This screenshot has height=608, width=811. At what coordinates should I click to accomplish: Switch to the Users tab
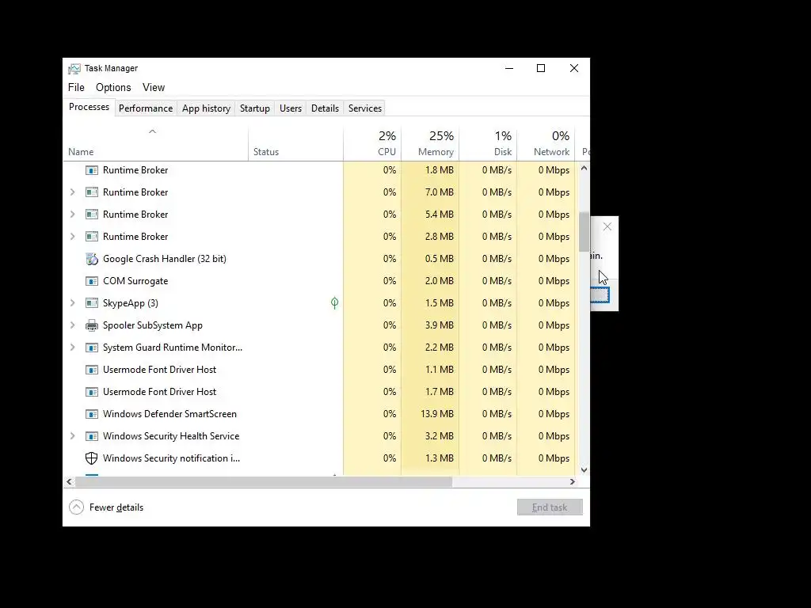[x=290, y=108]
